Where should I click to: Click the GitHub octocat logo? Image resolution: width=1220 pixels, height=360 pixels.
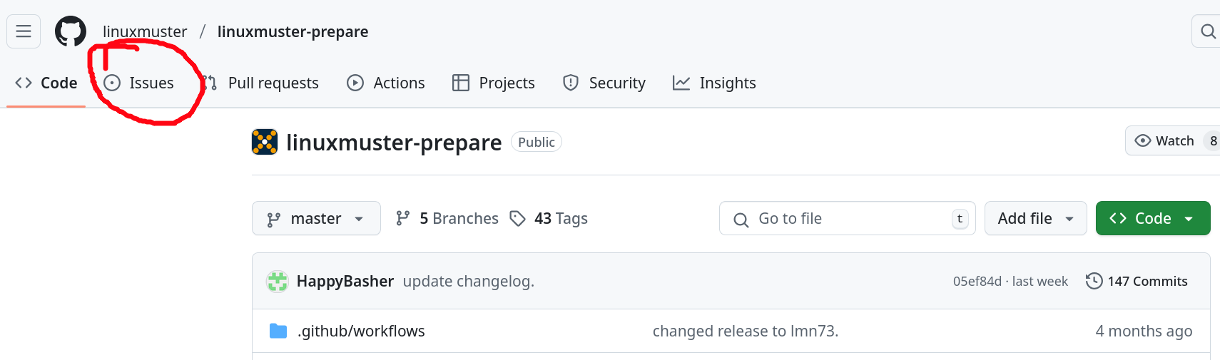(71, 31)
